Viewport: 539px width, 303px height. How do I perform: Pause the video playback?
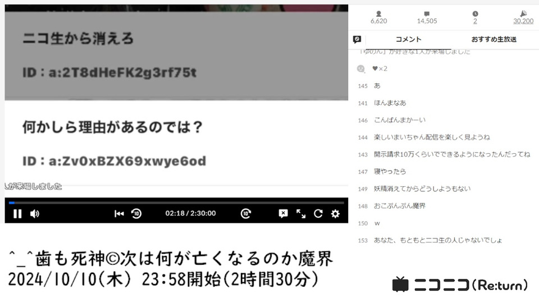tap(17, 214)
